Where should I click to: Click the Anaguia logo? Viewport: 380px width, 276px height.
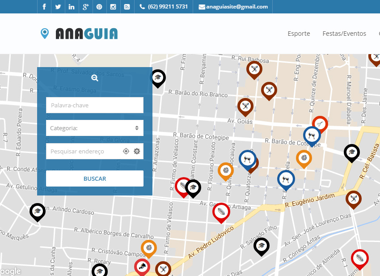(x=79, y=34)
